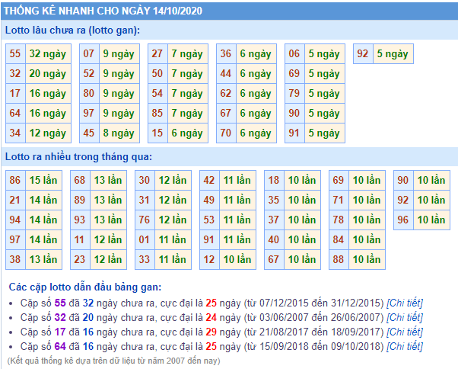Click the 'Lotto ra nhiều trong tháng qua' heading

[x=78, y=156]
